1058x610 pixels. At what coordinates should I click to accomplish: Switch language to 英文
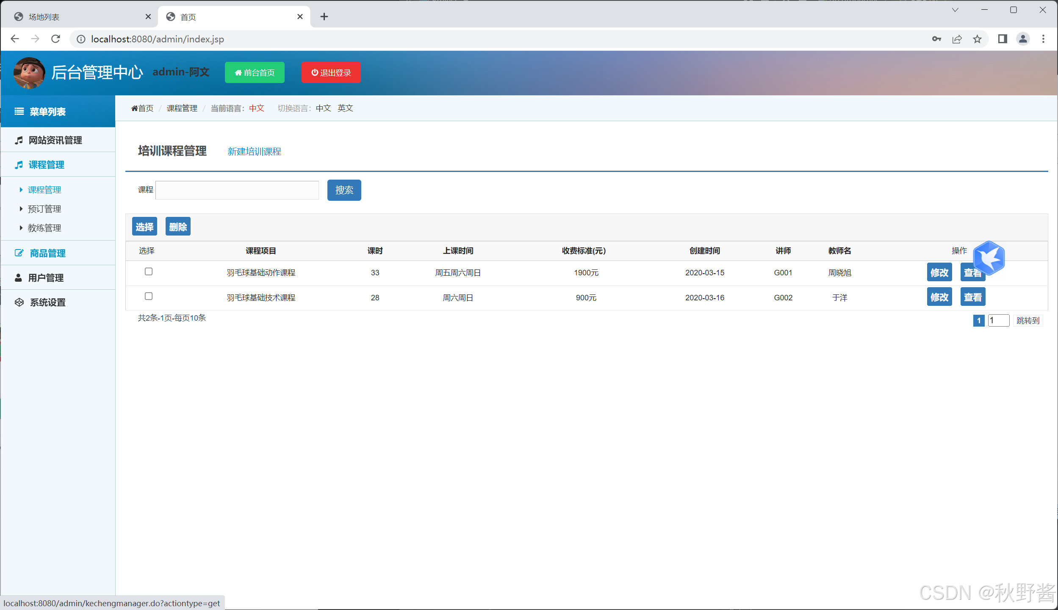pyautogui.click(x=345, y=108)
